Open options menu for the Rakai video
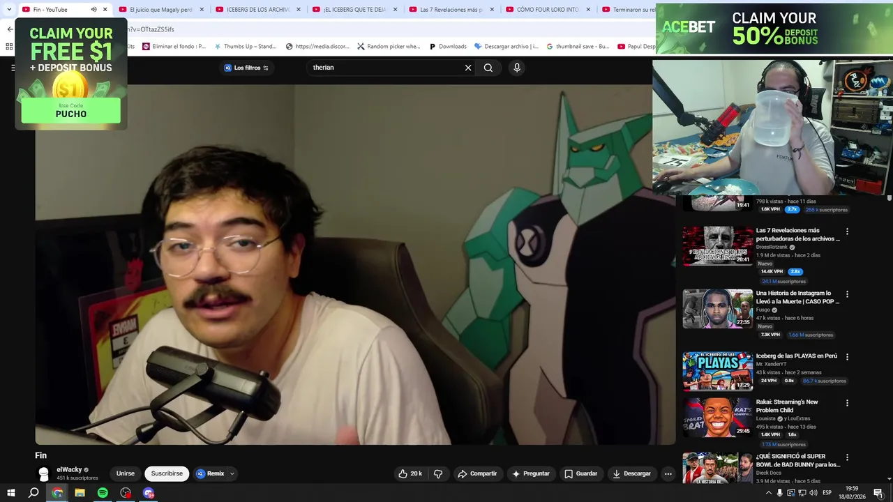Image resolution: width=893 pixels, height=502 pixels. coord(847,403)
